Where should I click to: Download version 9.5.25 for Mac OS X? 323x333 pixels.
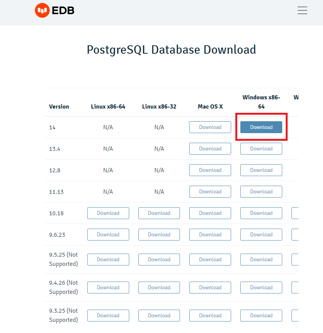click(x=210, y=259)
